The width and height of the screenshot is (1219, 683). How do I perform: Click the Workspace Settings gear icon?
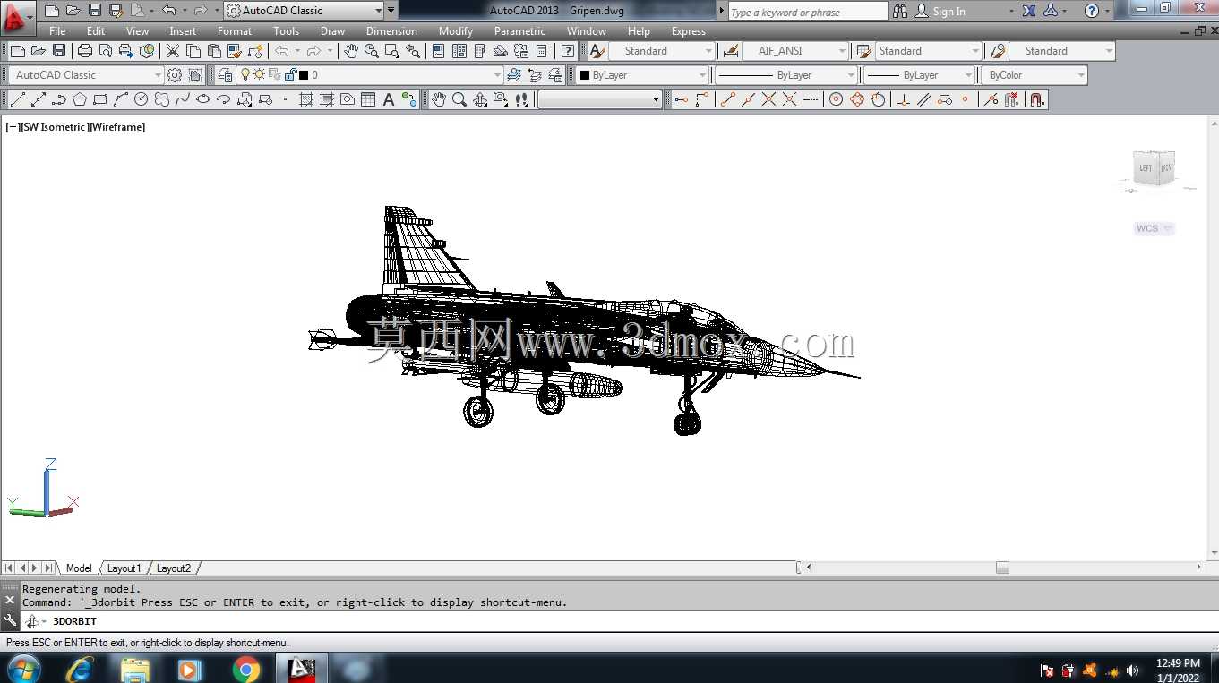(x=175, y=75)
